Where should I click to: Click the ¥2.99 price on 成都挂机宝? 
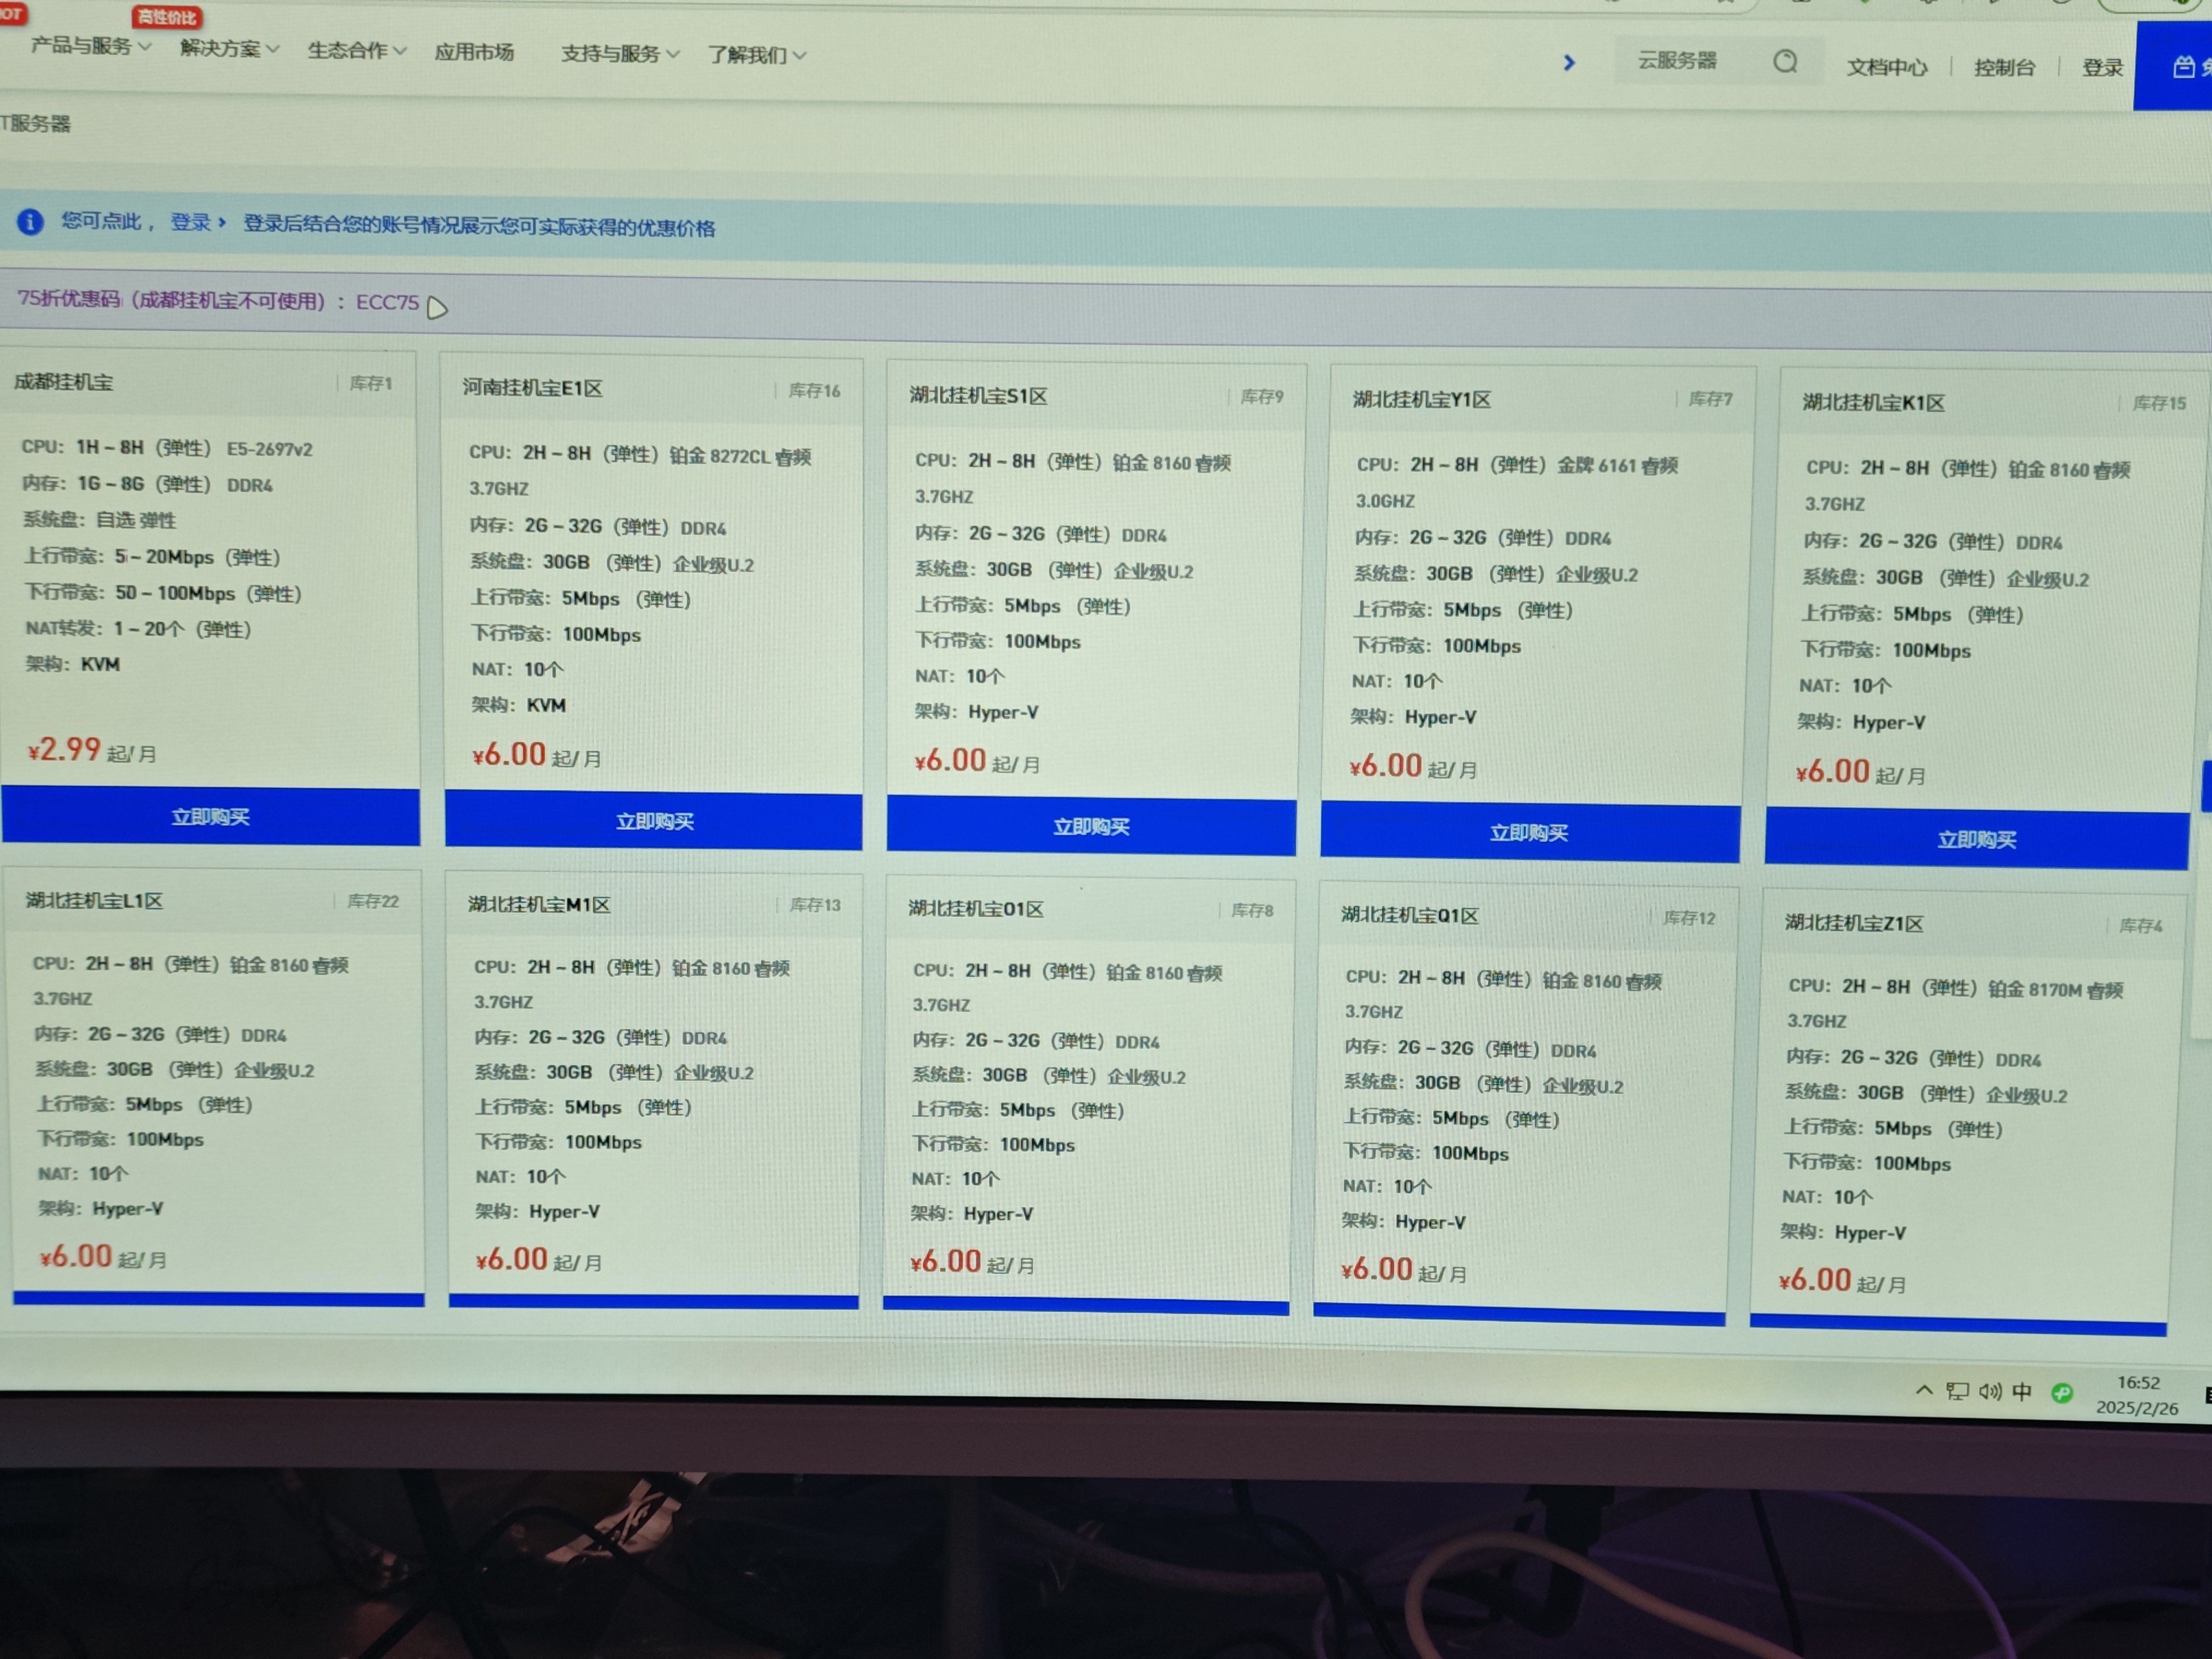point(64,749)
